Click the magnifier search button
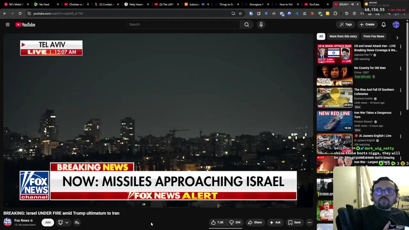 (247, 24)
